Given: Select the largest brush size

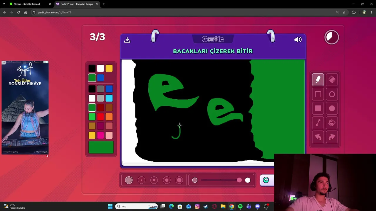Looking at the screenshot, I should pos(179,180).
